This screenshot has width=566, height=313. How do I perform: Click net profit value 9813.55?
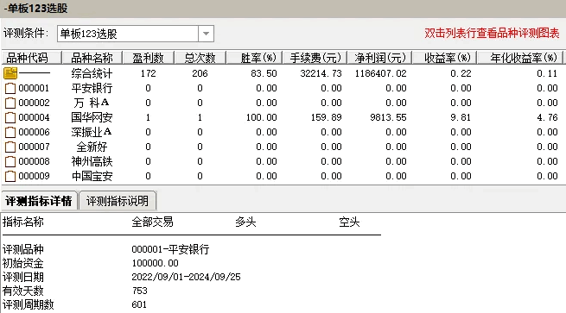(x=388, y=117)
